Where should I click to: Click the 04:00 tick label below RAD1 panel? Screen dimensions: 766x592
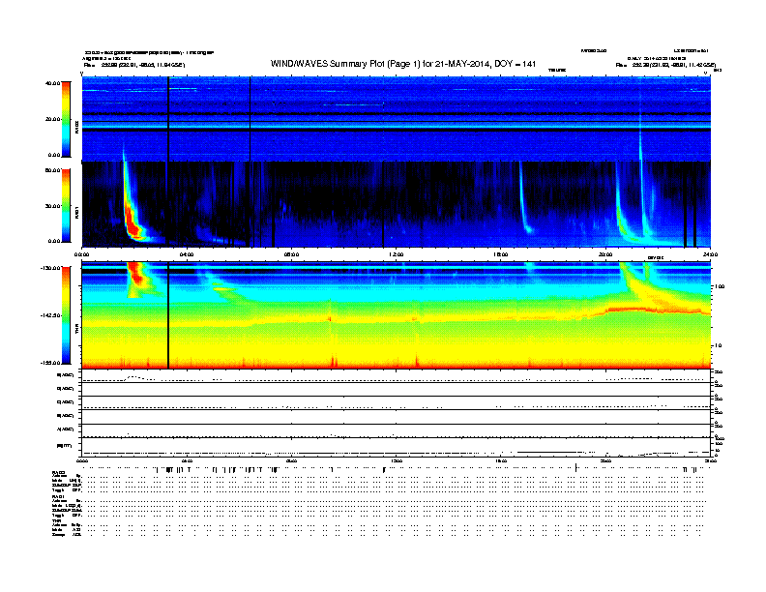(x=187, y=254)
